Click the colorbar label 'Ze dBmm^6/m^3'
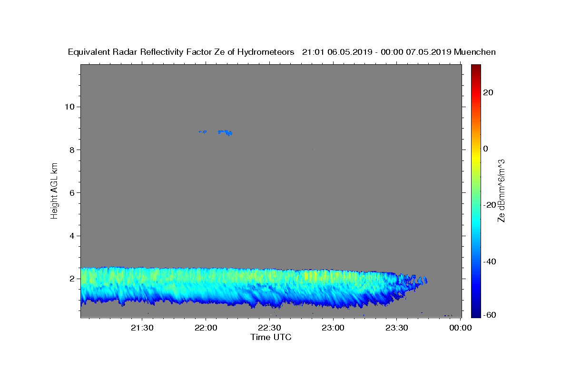Screen dimensions: 571x381 pos(501,190)
